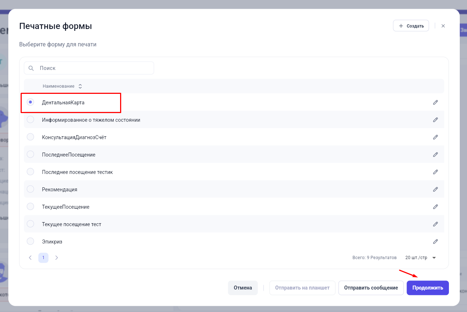Click the ПоследнееПосещение row text
Screen dimensions: 467x312
coord(69,155)
